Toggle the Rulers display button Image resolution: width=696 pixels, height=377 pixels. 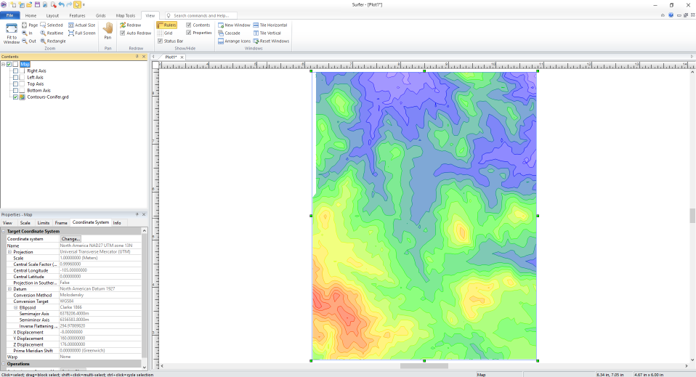coord(167,25)
